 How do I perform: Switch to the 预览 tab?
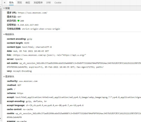point(20,3)
